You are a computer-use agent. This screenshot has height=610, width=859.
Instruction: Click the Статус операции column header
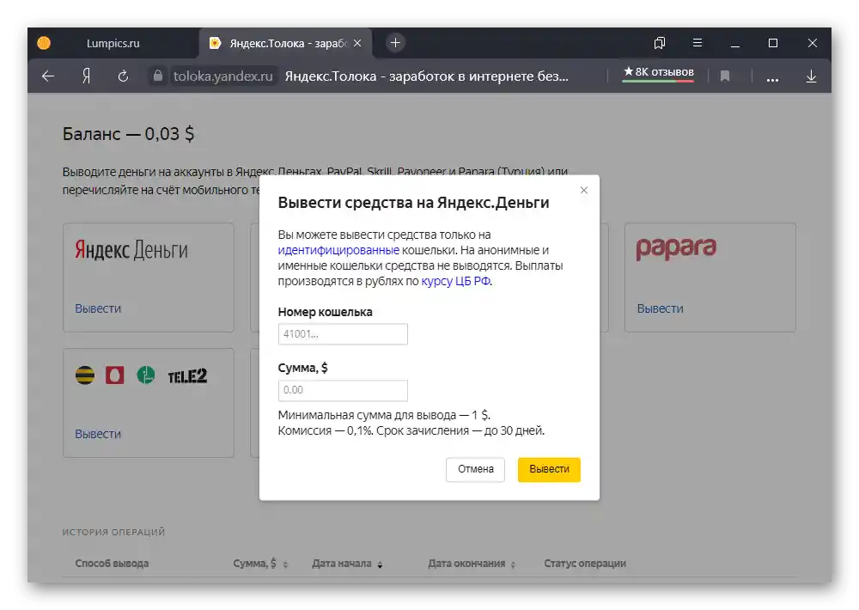585,564
